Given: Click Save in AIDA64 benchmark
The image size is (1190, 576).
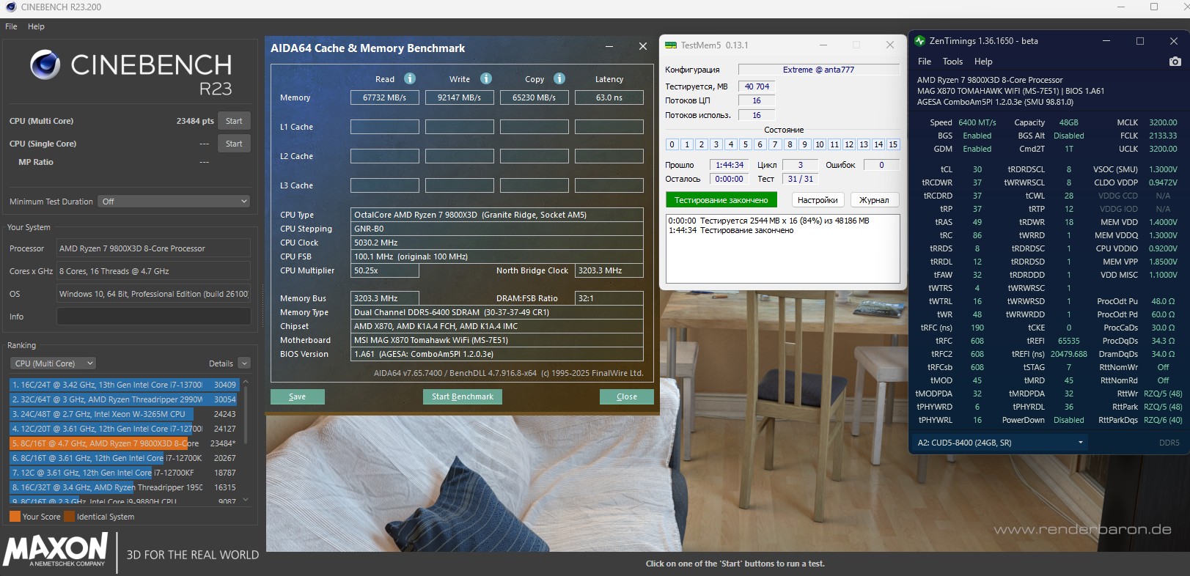Looking at the screenshot, I should (298, 396).
